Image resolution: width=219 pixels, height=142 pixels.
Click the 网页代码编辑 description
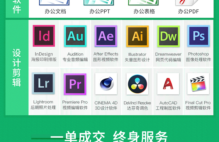(168, 60)
